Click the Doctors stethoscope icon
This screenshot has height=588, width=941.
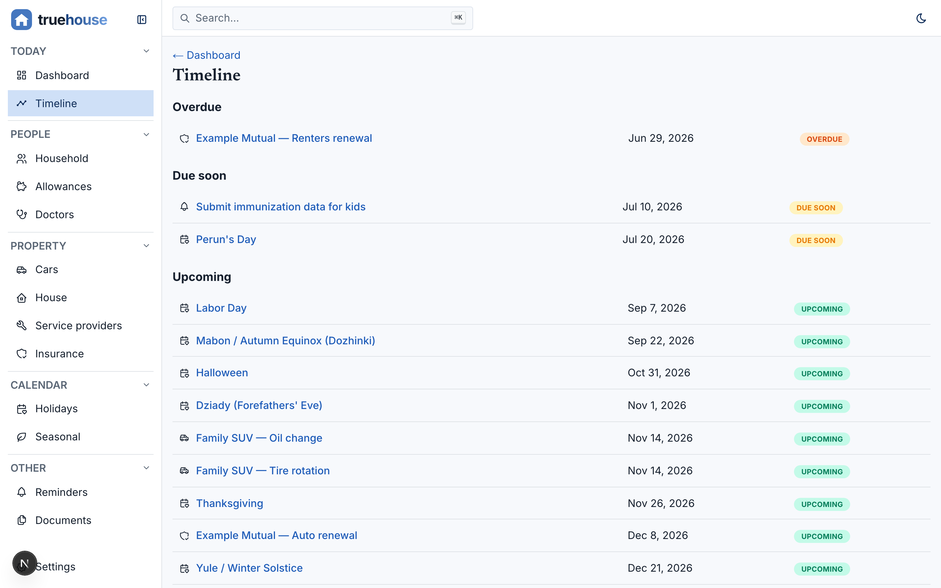point(21,214)
